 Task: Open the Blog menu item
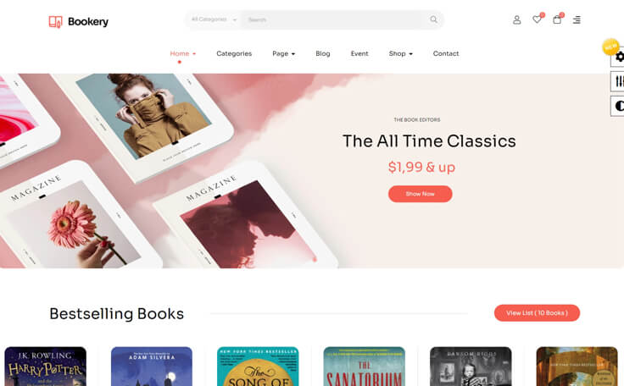pyautogui.click(x=323, y=53)
